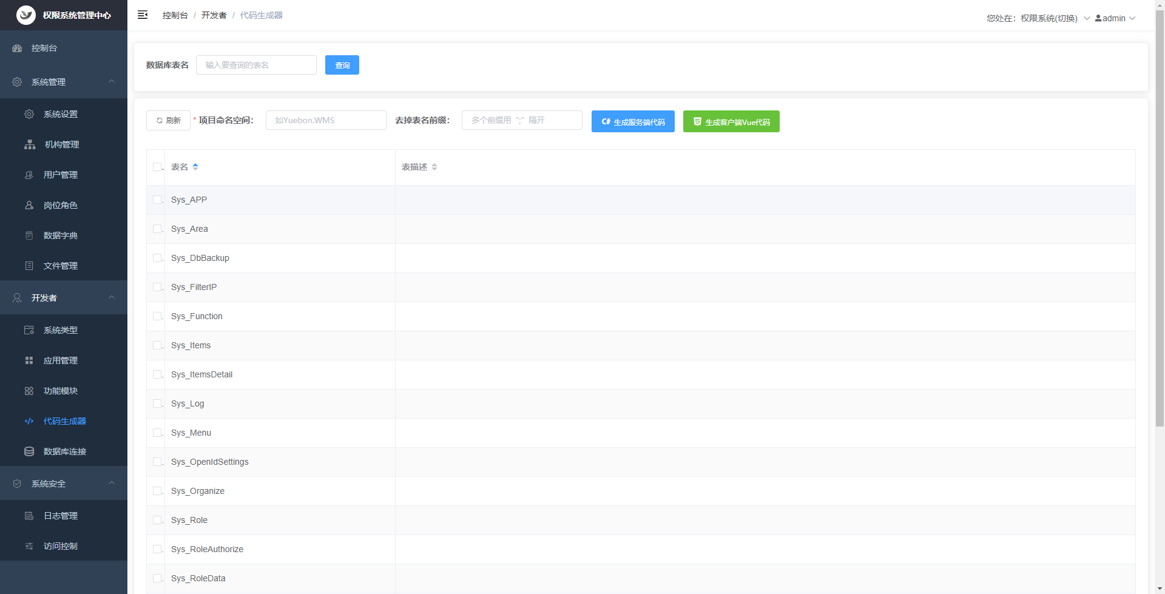Screen dimensions: 1165x594
Task: Click the org-chart icon beside 机构管理
Action: pyautogui.click(x=30, y=144)
